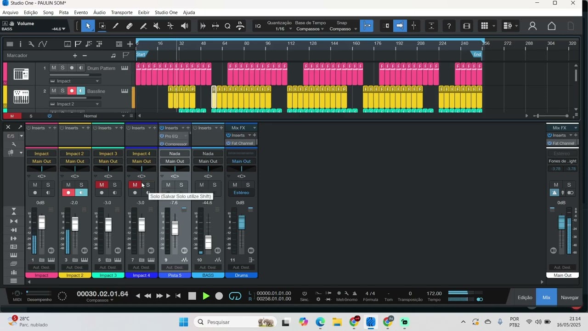This screenshot has height=331, width=588.
Task: Start playback with green Play button
Action: point(206,296)
